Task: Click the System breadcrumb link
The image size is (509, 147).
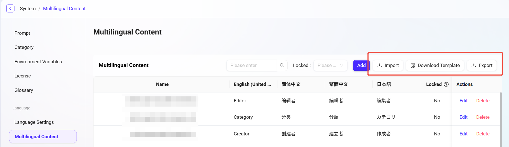Action: point(28,8)
